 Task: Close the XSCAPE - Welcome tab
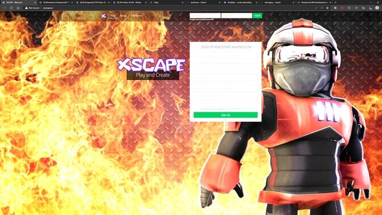(35, 2)
